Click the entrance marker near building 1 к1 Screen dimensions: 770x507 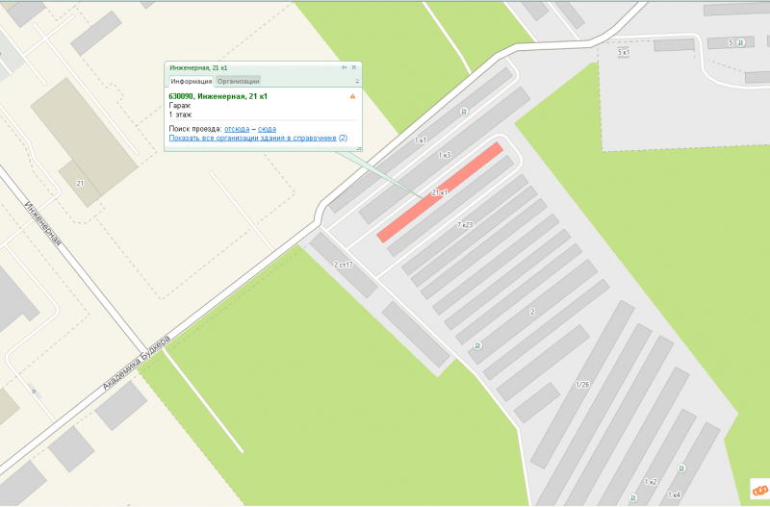464,112
